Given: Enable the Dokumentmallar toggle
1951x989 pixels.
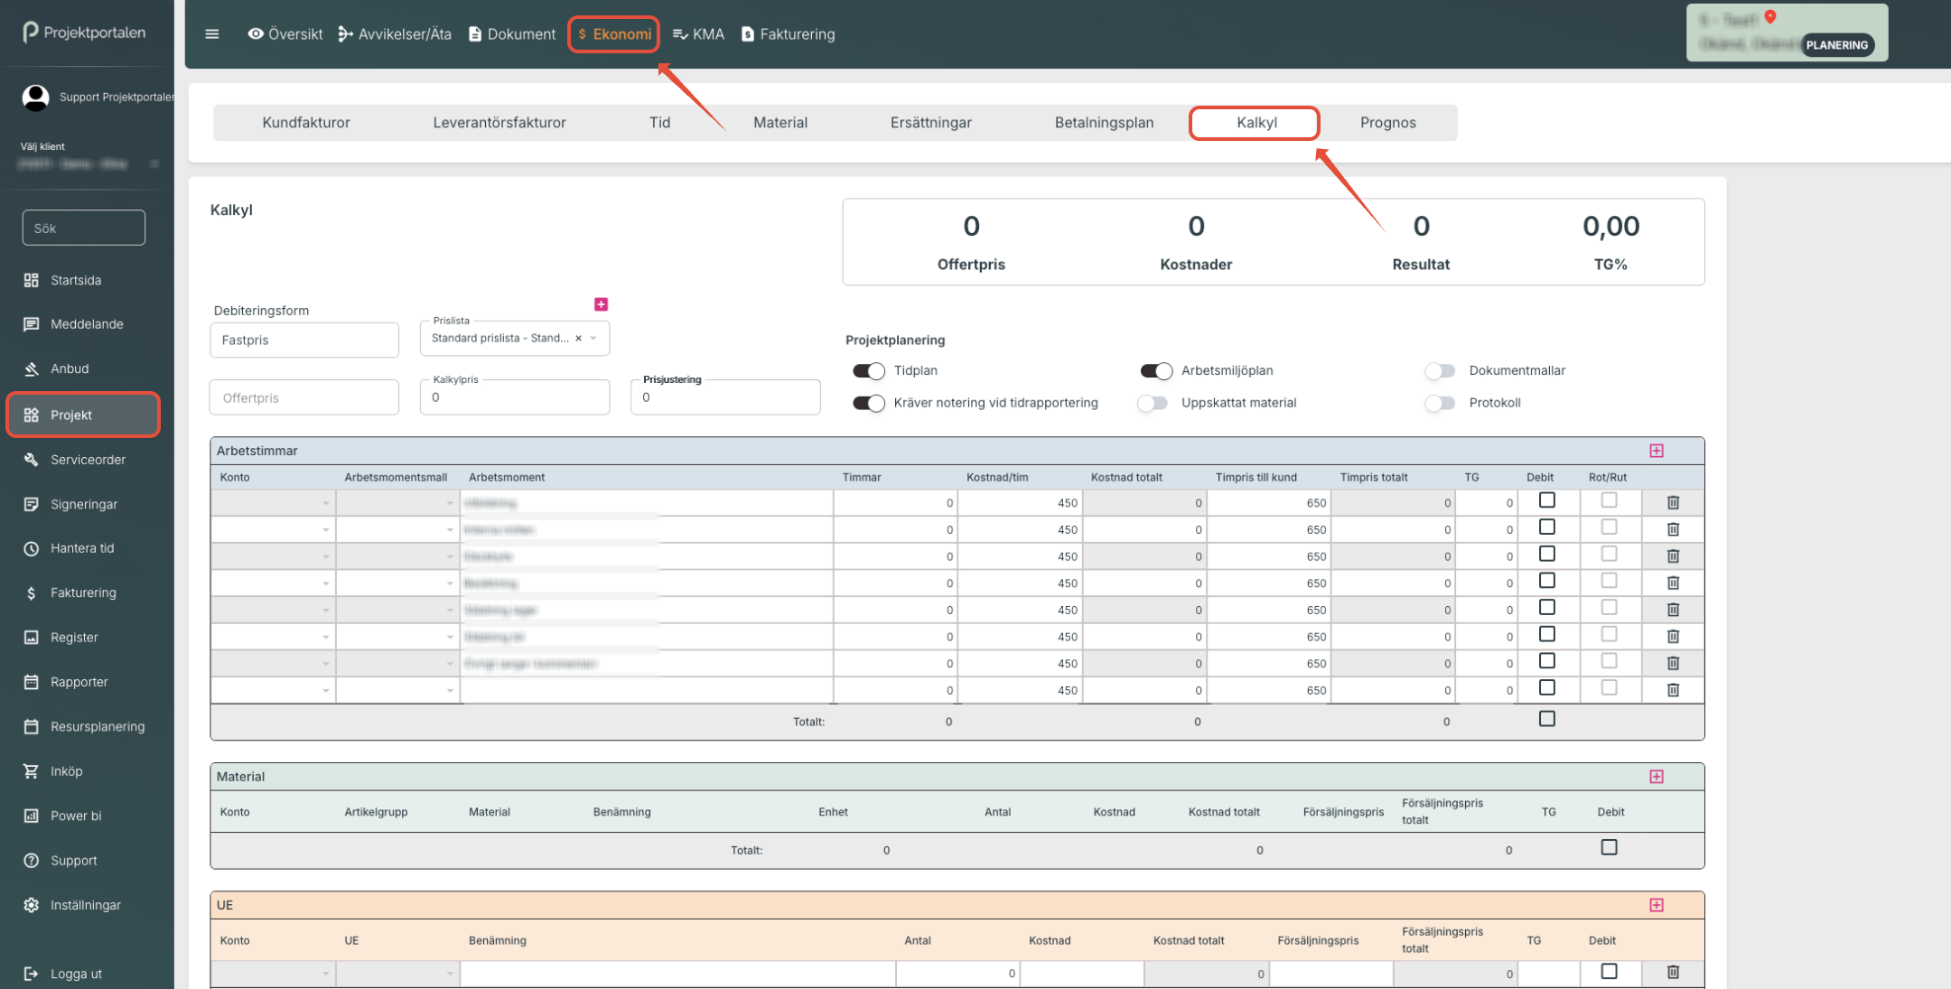Looking at the screenshot, I should click(x=1440, y=371).
